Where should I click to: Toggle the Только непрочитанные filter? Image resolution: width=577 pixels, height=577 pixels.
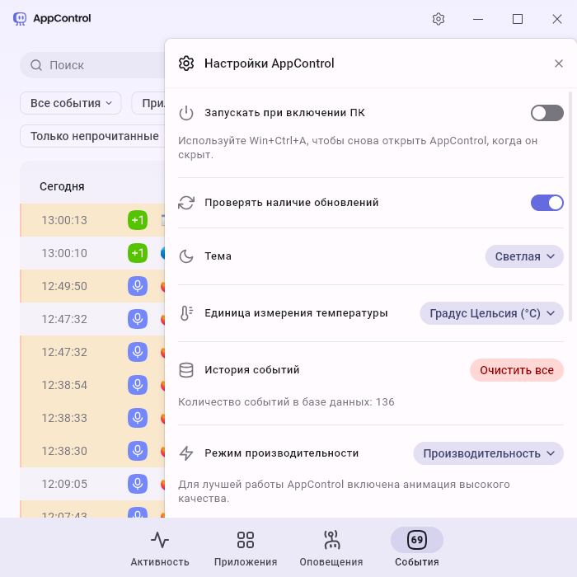coord(92,136)
